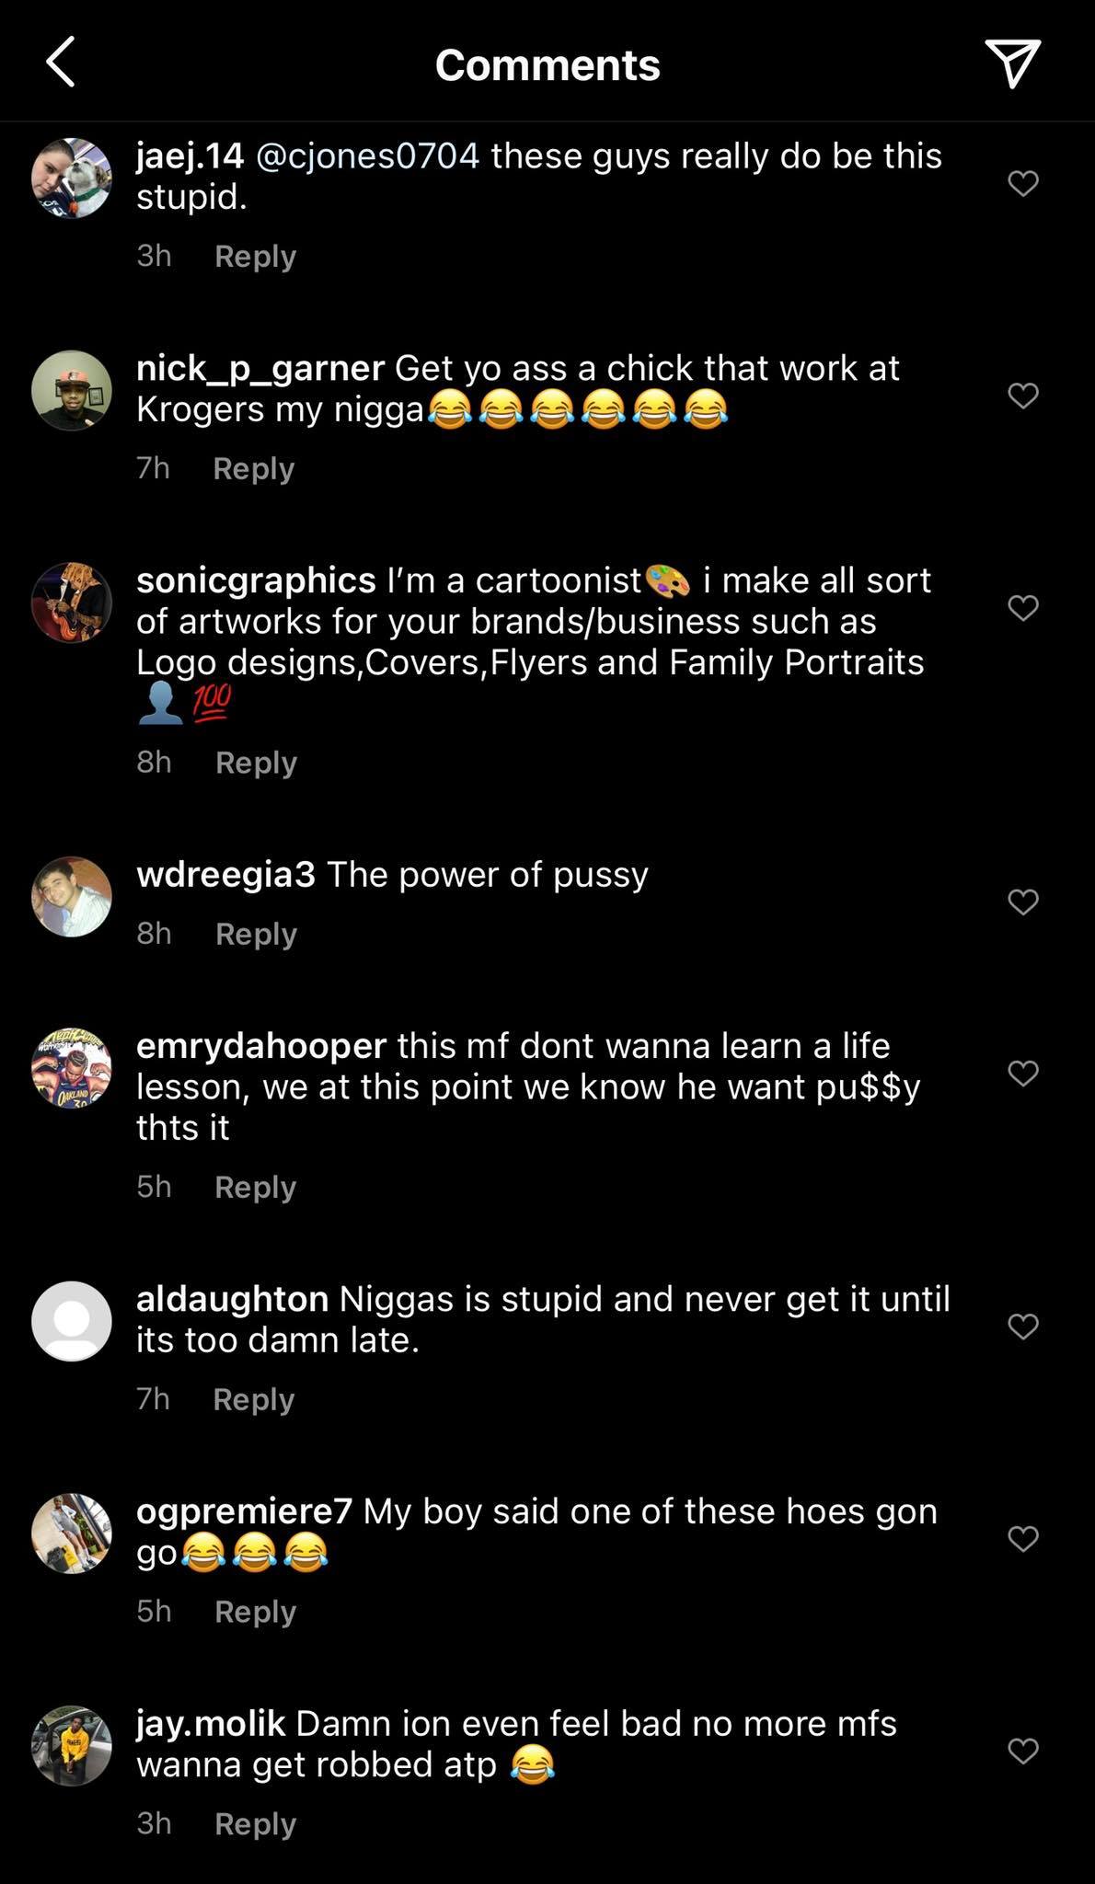Screen dimensions: 1095x1884
Task: Tap the back arrow icon
Action: pos(61,63)
